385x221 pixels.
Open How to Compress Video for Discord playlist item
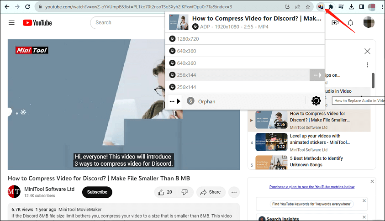click(x=309, y=121)
